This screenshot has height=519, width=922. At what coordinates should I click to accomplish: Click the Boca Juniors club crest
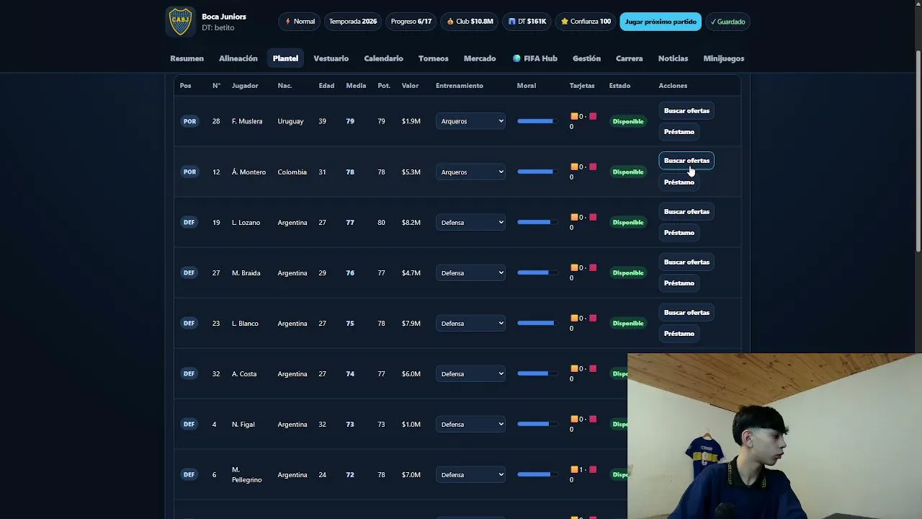[x=180, y=22]
